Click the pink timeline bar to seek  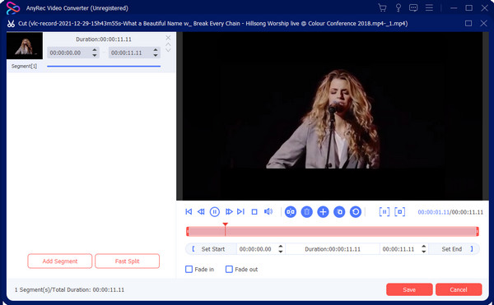coord(333,232)
